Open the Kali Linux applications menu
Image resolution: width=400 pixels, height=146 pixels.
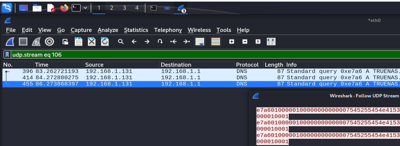pyautogui.click(x=7, y=8)
